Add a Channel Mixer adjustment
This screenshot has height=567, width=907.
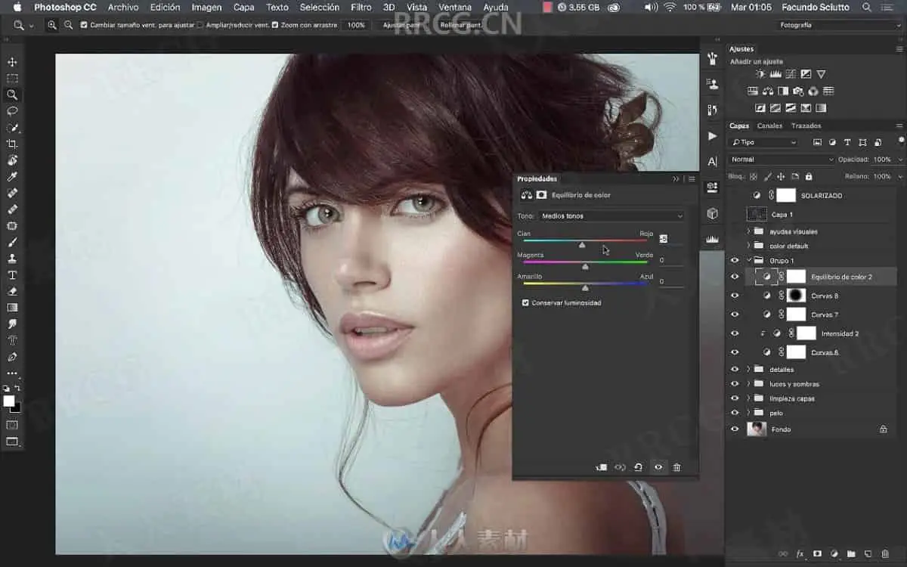pos(813,91)
